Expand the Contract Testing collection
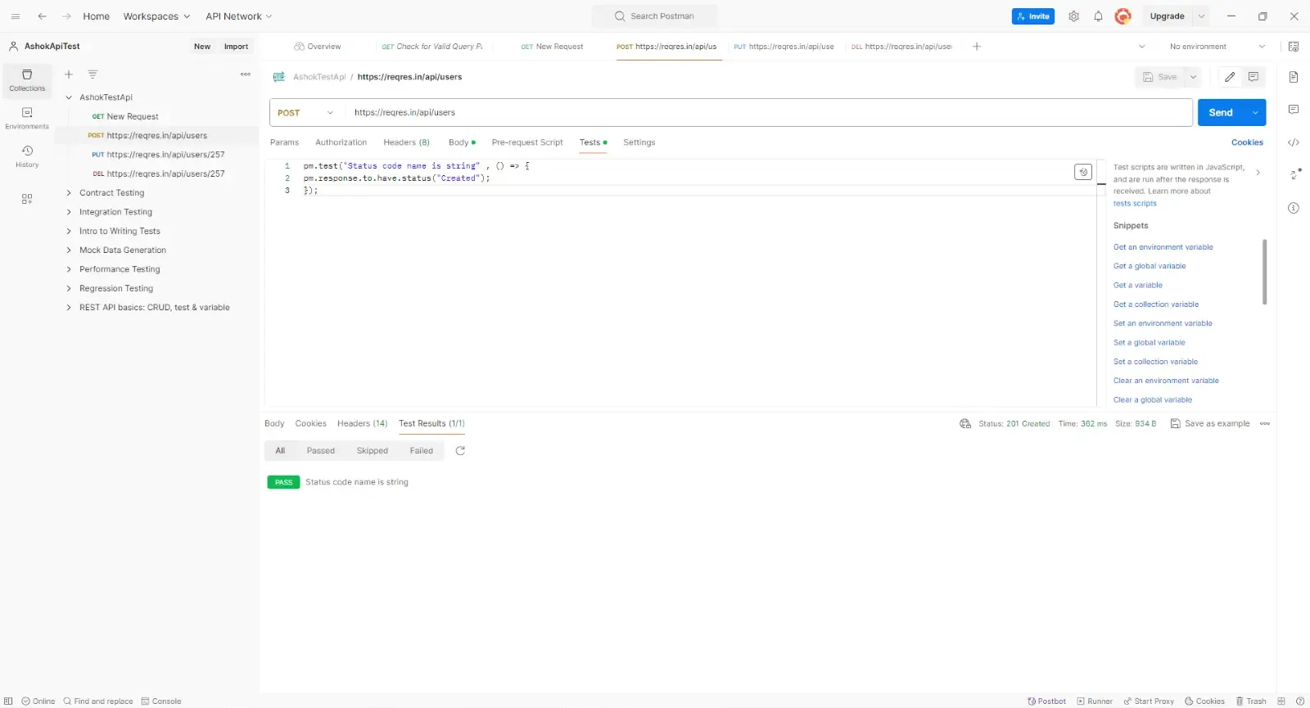1310x708 pixels. [69, 193]
